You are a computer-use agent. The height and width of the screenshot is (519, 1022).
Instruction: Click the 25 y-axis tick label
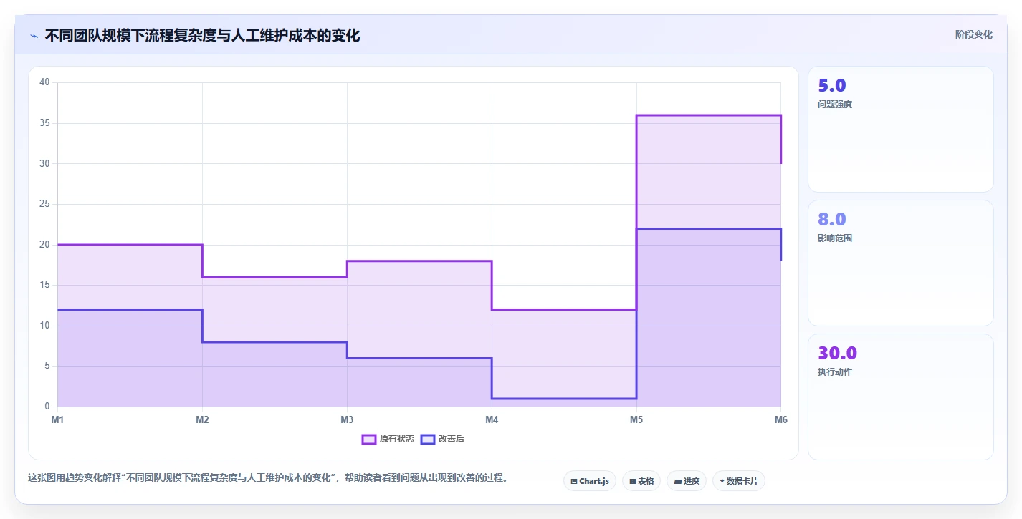click(44, 204)
